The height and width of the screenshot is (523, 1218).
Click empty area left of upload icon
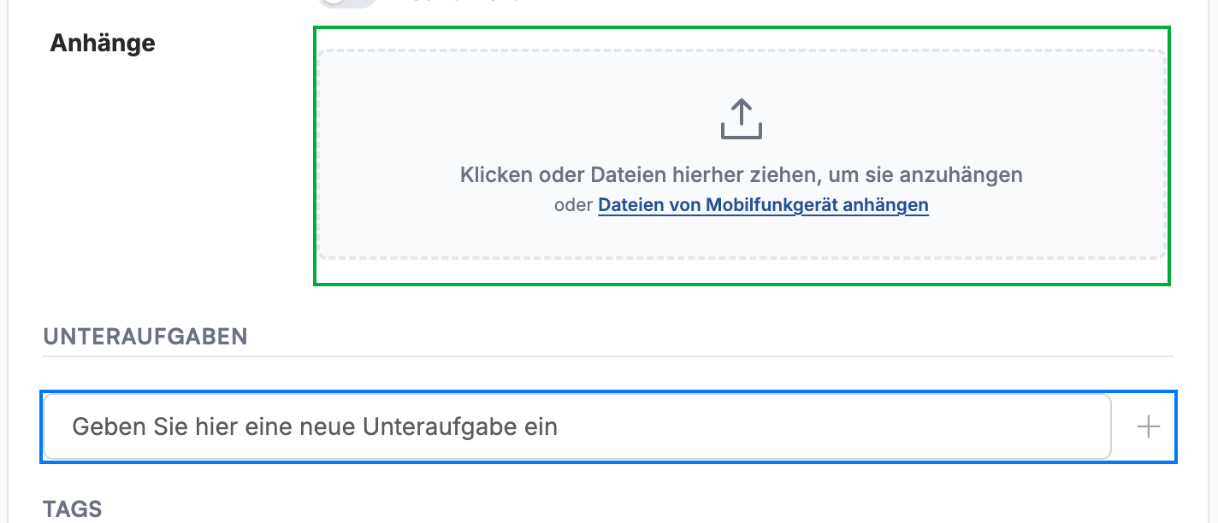pos(513,119)
